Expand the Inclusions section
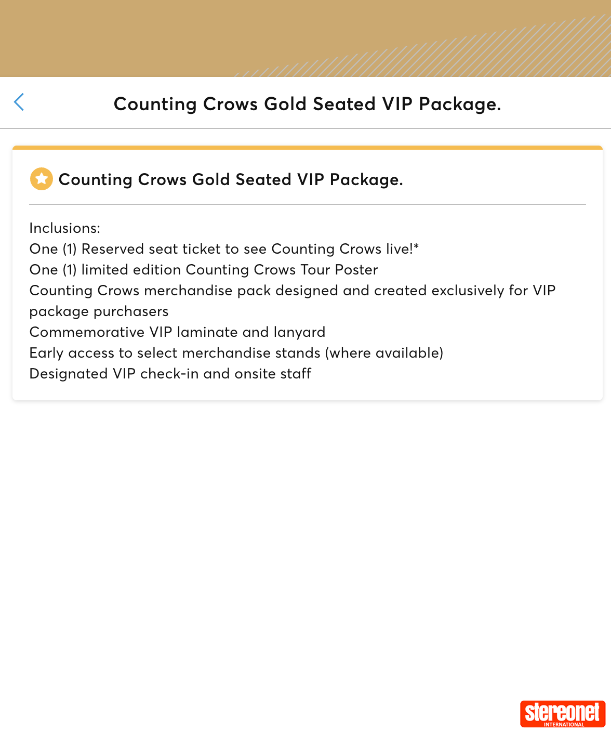This screenshot has width=611, height=733. (x=65, y=228)
